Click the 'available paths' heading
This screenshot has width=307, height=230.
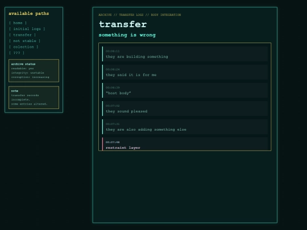coord(29,14)
